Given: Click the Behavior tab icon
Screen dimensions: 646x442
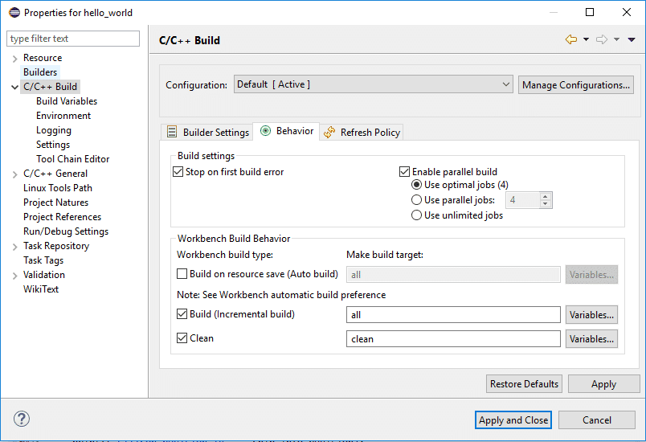Looking at the screenshot, I should [x=266, y=131].
